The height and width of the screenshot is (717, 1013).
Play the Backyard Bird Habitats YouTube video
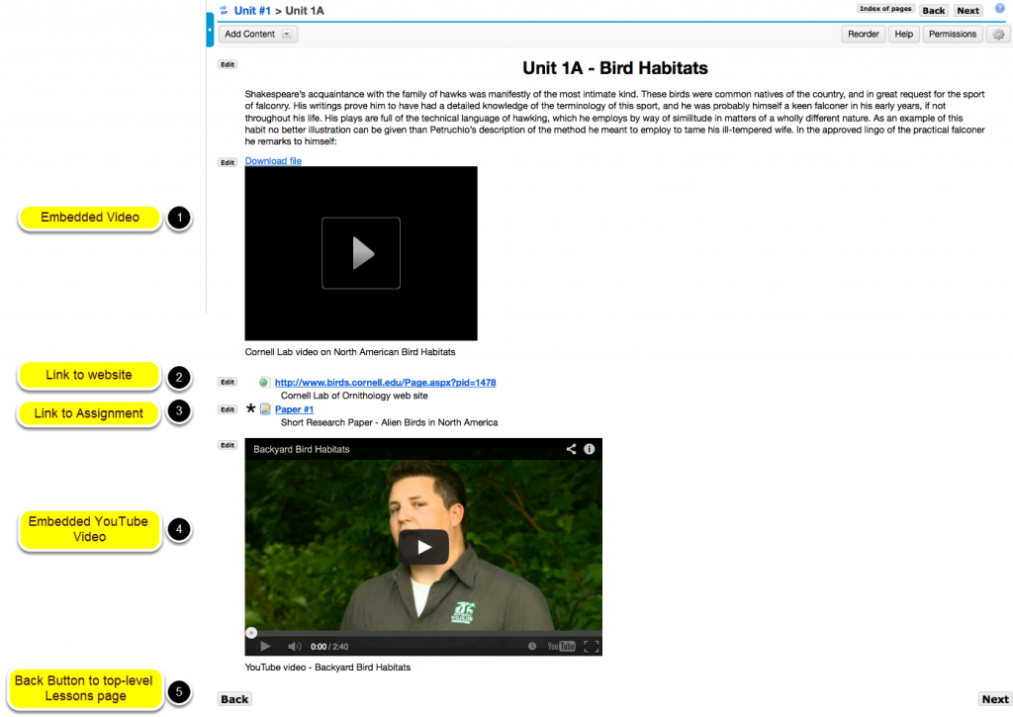pos(424,546)
